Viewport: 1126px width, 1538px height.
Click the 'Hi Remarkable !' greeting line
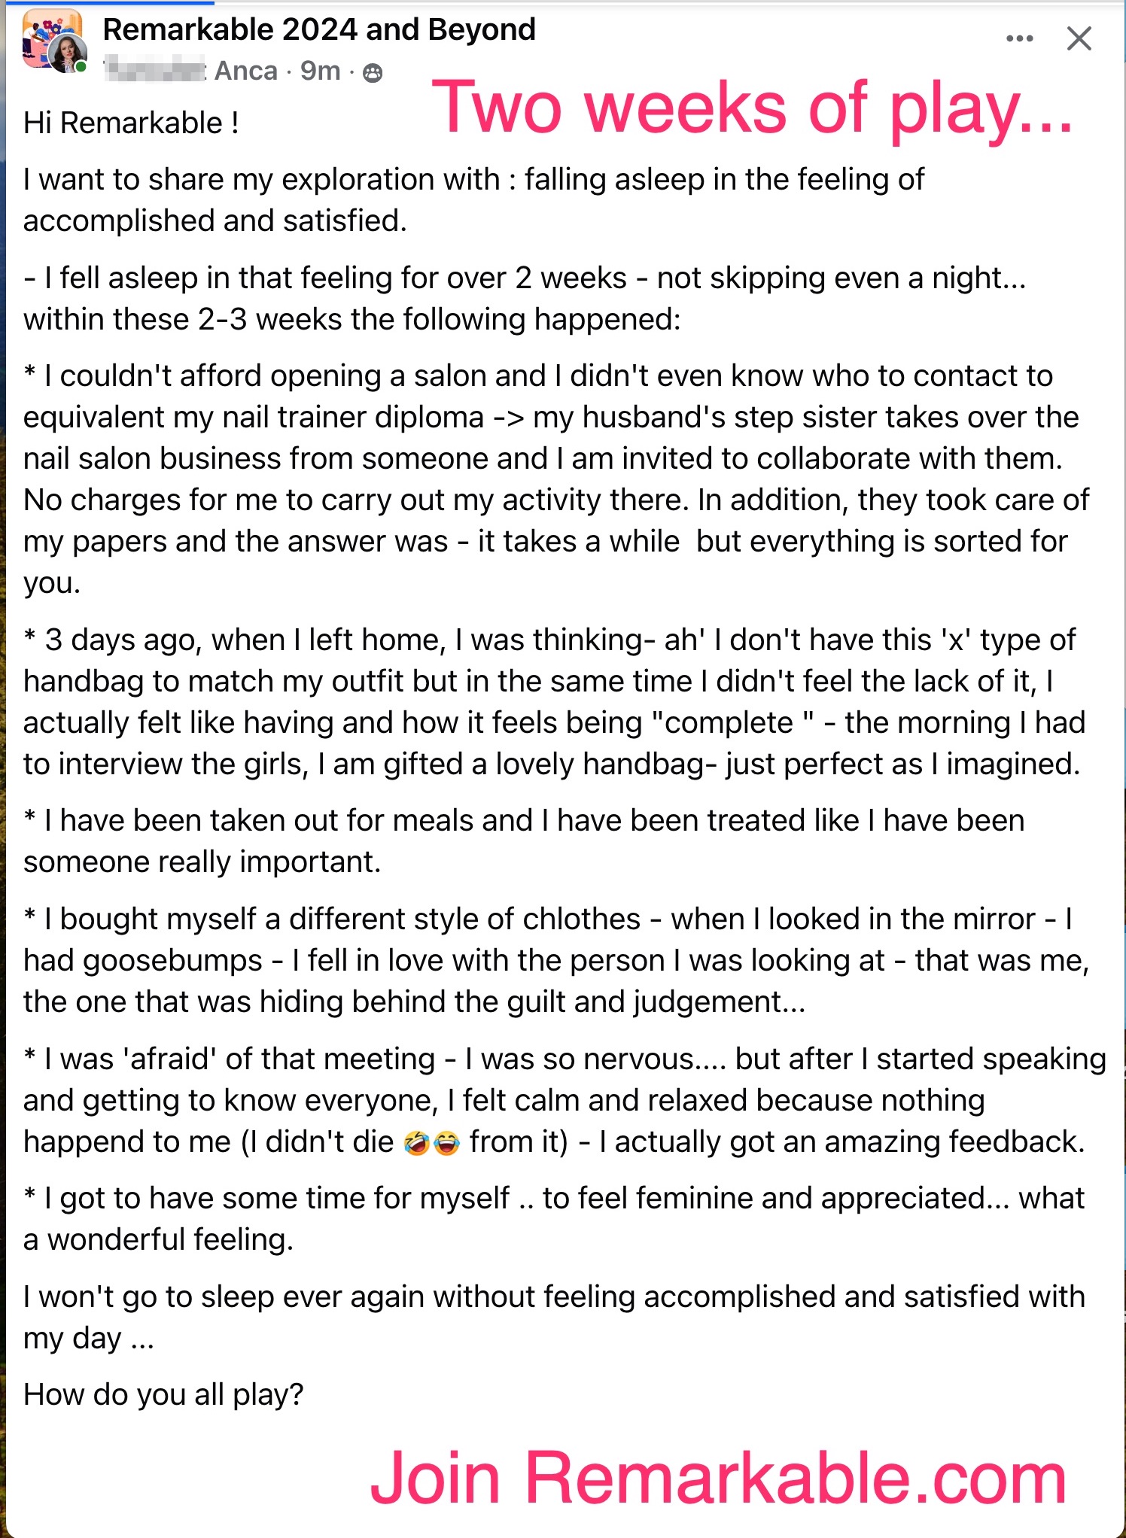(x=131, y=123)
